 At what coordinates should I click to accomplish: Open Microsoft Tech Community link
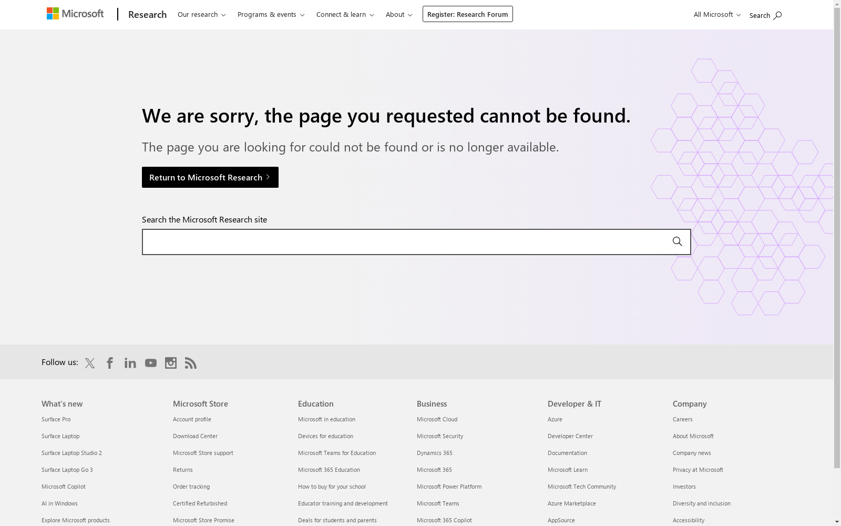pos(582,487)
